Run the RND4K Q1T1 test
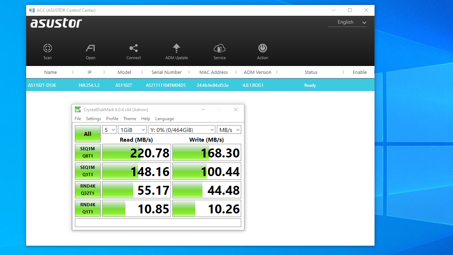This screenshot has height=255, width=453. click(x=88, y=208)
